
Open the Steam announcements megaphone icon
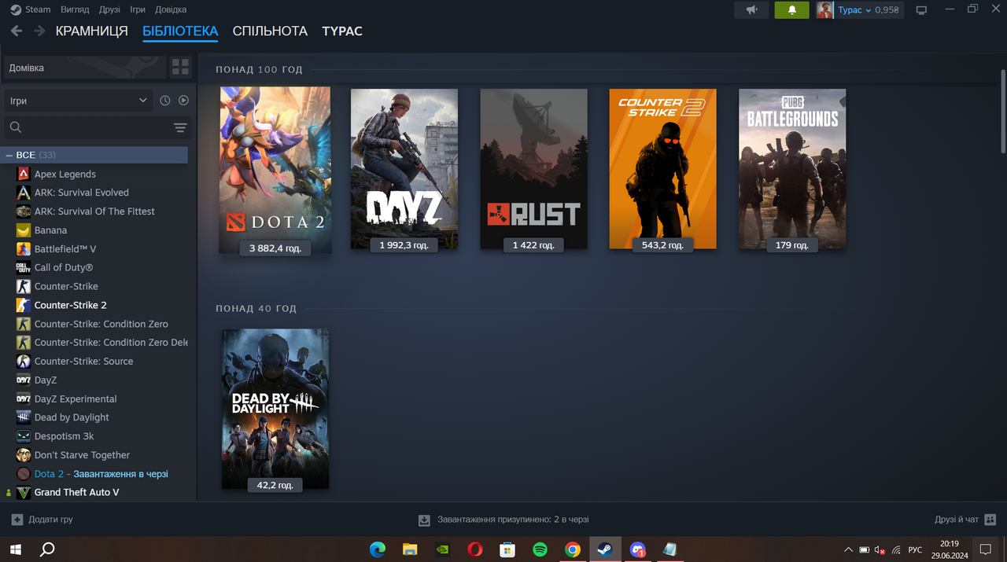(x=751, y=10)
